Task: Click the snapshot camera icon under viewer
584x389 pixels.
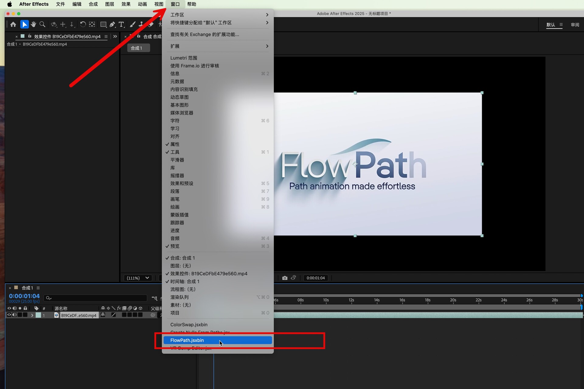Action: point(285,278)
